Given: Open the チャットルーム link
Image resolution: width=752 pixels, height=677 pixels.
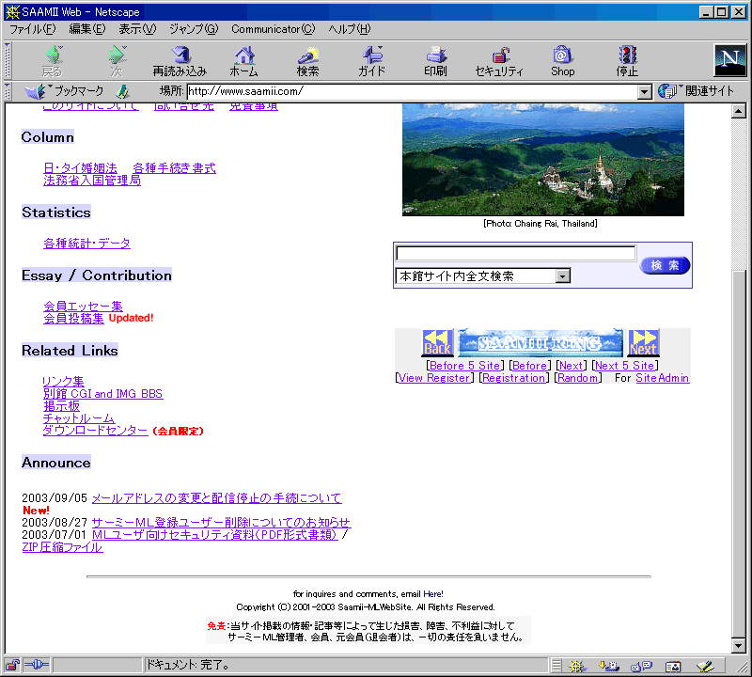Looking at the screenshot, I should pyautogui.click(x=79, y=418).
